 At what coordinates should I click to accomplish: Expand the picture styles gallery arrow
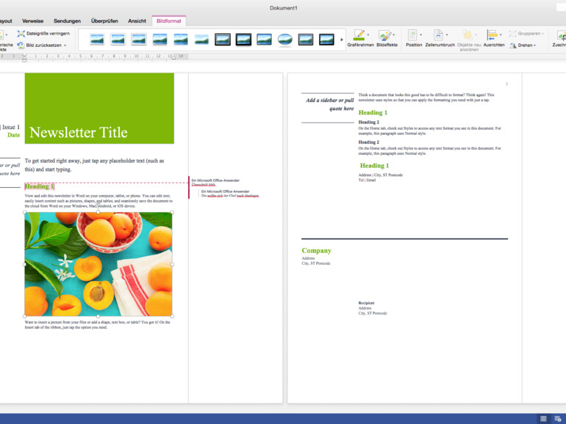(x=342, y=40)
